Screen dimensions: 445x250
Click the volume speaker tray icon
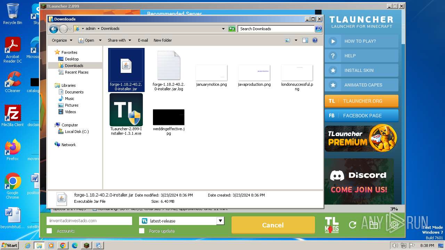click(395, 245)
